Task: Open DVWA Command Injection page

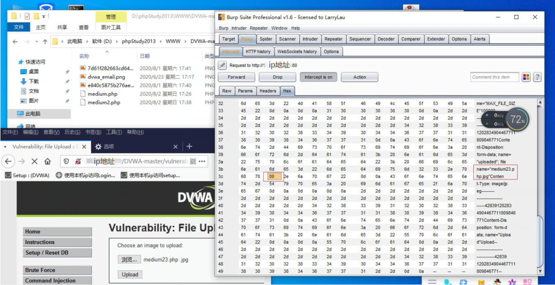Action: click(x=57, y=280)
